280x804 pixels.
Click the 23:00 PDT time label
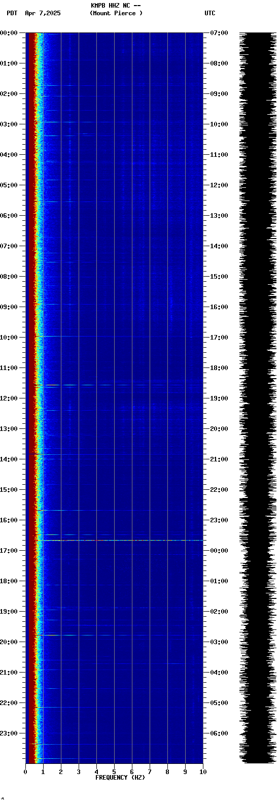[9, 733]
